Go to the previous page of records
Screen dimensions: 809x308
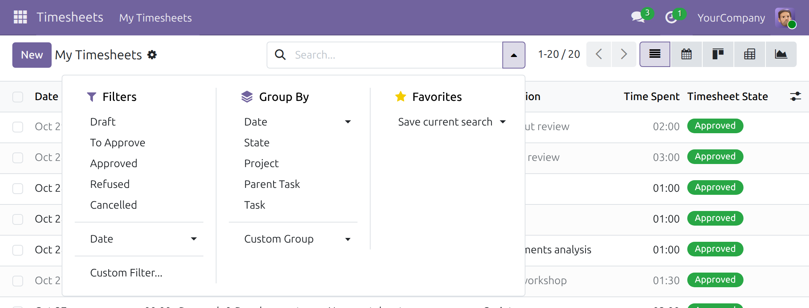pyautogui.click(x=599, y=54)
